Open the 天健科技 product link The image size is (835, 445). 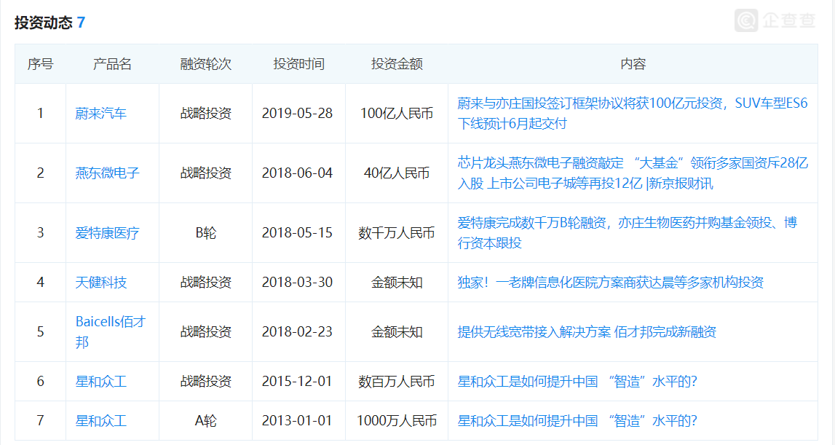(x=100, y=283)
